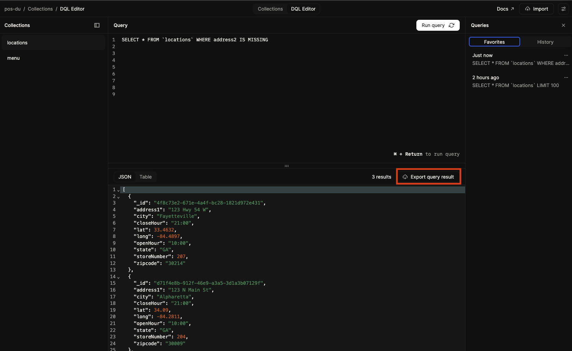Export the query result
Screen dimensions: 572x351
[429, 177]
